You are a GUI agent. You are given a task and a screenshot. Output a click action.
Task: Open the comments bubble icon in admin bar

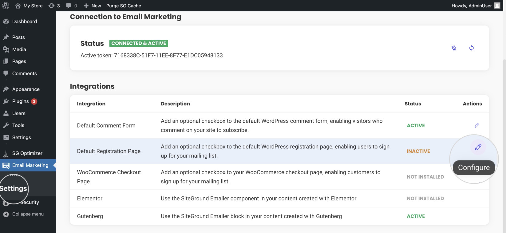(69, 6)
